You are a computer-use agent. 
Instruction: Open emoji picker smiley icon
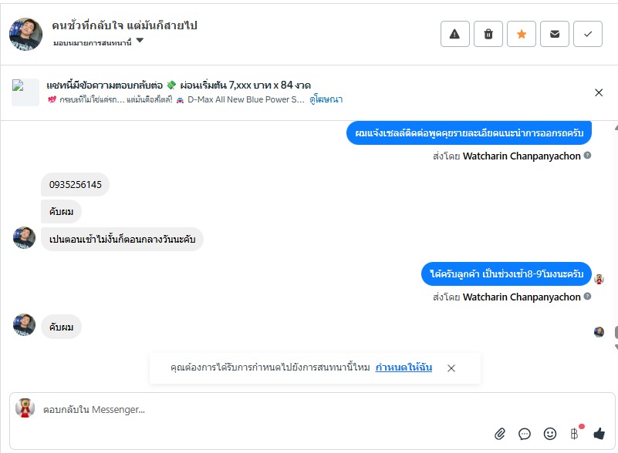coord(549,434)
